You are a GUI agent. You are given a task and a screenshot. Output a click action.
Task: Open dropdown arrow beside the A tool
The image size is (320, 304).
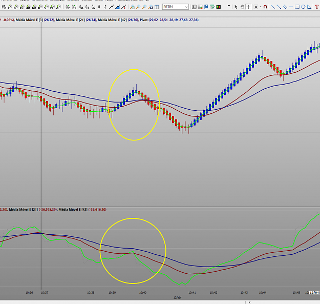(x=261, y=7)
